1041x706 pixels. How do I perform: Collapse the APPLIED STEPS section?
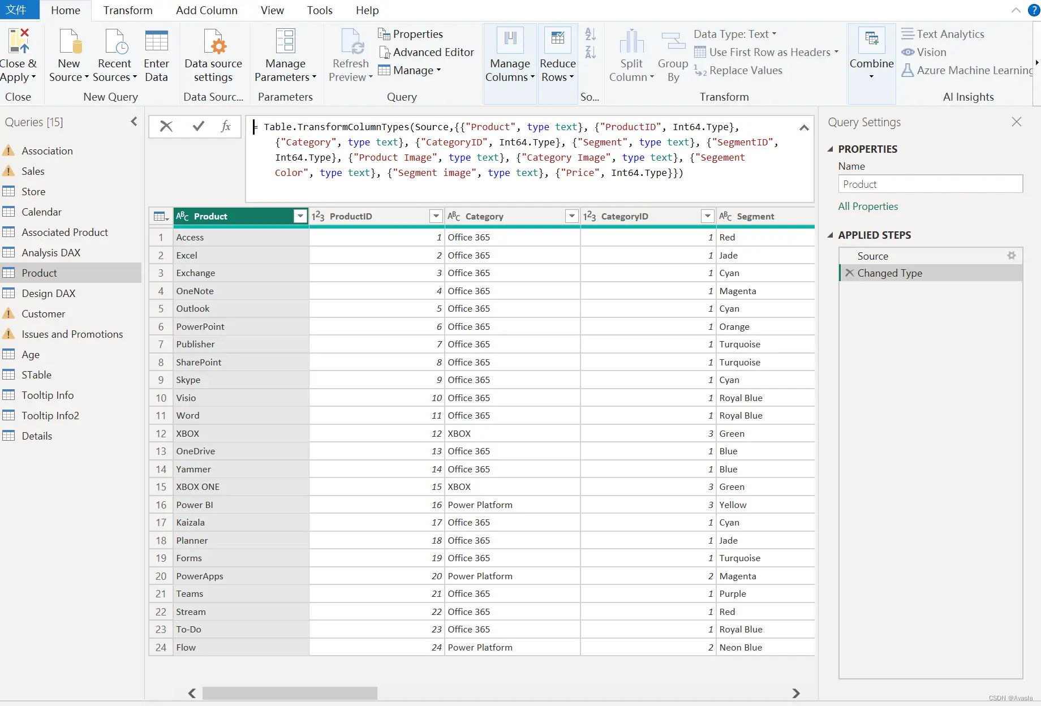[831, 235]
